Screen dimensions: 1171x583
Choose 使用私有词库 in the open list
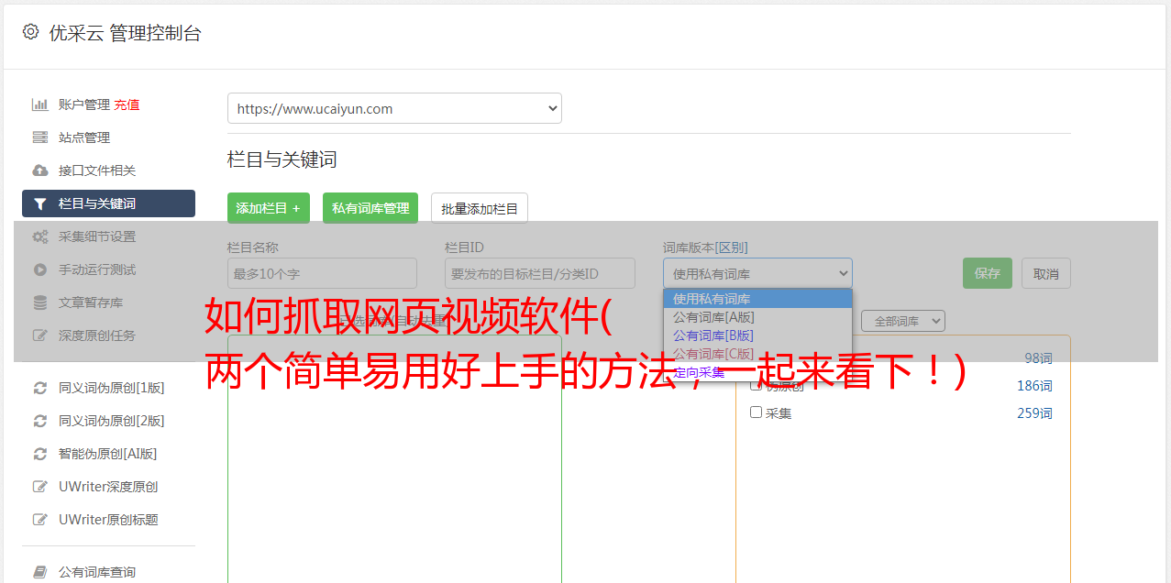point(757,299)
